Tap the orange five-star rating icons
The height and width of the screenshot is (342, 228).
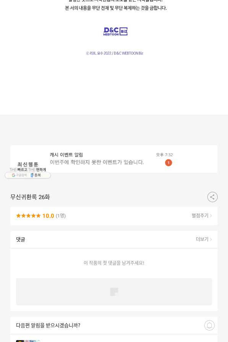click(28, 216)
